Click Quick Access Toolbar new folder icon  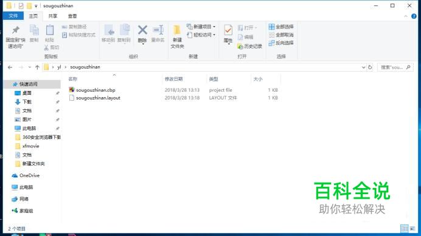29,5
